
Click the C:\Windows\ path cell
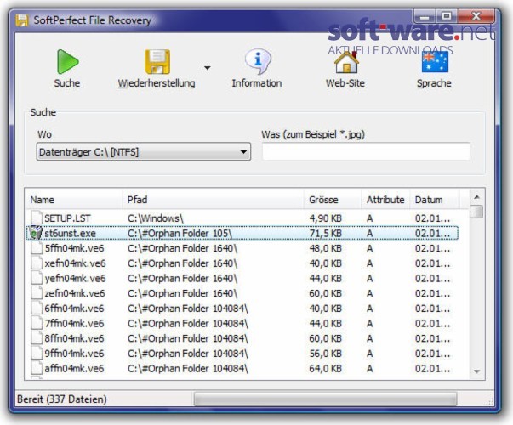tap(156, 218)
